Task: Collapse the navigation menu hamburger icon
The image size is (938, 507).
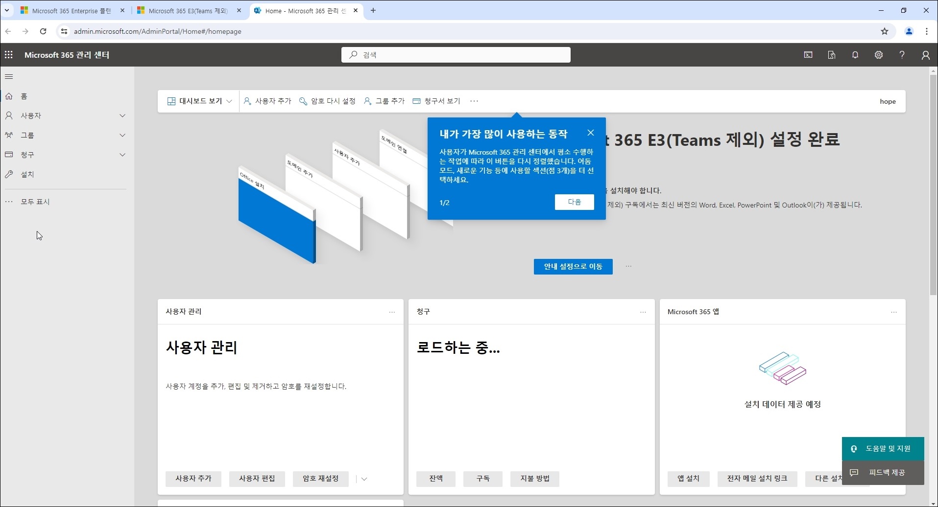Action: point(9,76)
